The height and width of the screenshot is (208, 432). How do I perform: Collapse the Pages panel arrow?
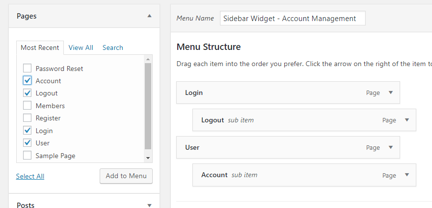point(149,16)
